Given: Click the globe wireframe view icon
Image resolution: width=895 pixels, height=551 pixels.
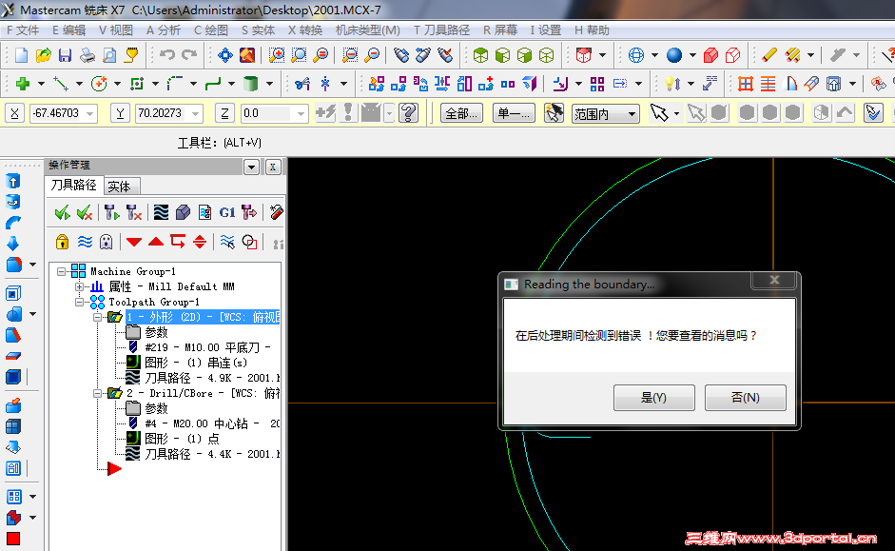Looking at the screenshot, I should coord(636,55).
